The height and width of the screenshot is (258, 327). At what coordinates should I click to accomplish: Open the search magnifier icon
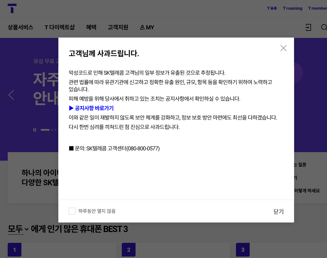point(324,27)
